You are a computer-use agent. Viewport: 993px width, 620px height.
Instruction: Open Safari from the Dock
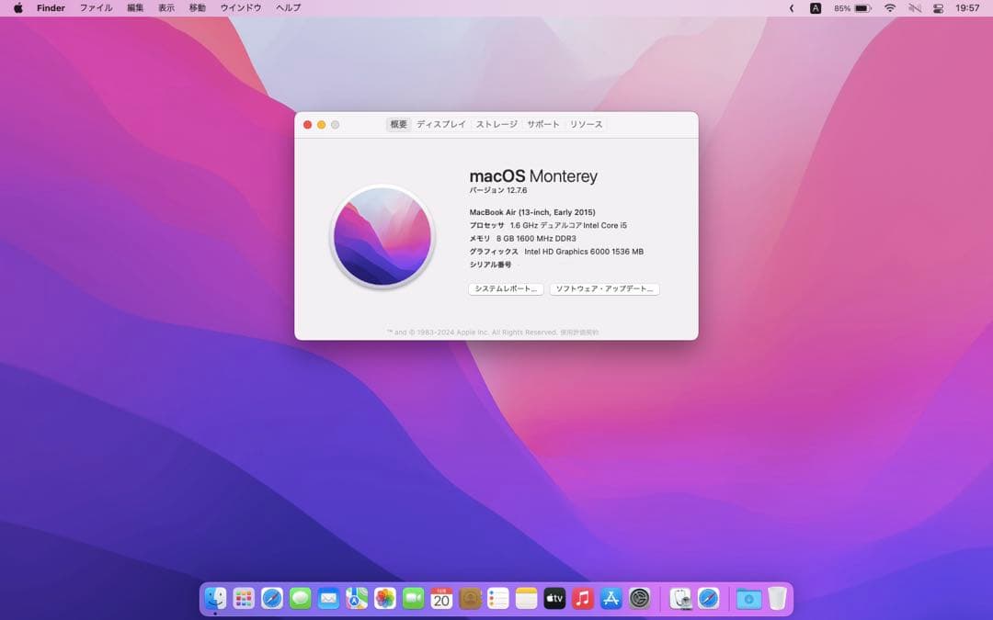pyautogui.click(x=272, y=598)
